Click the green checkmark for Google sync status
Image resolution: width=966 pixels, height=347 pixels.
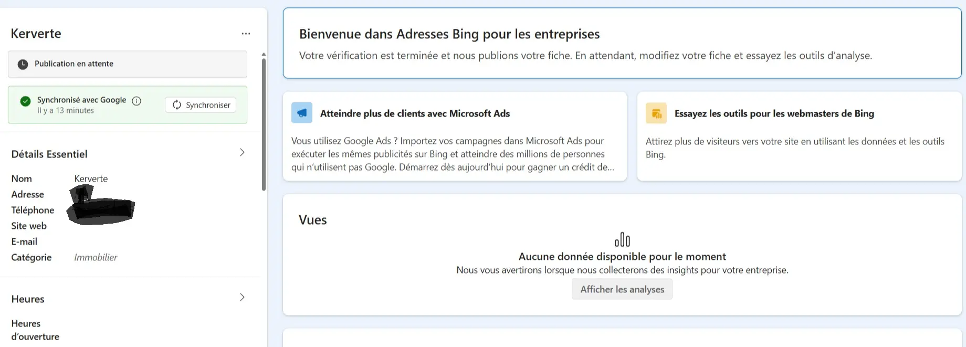25,100
